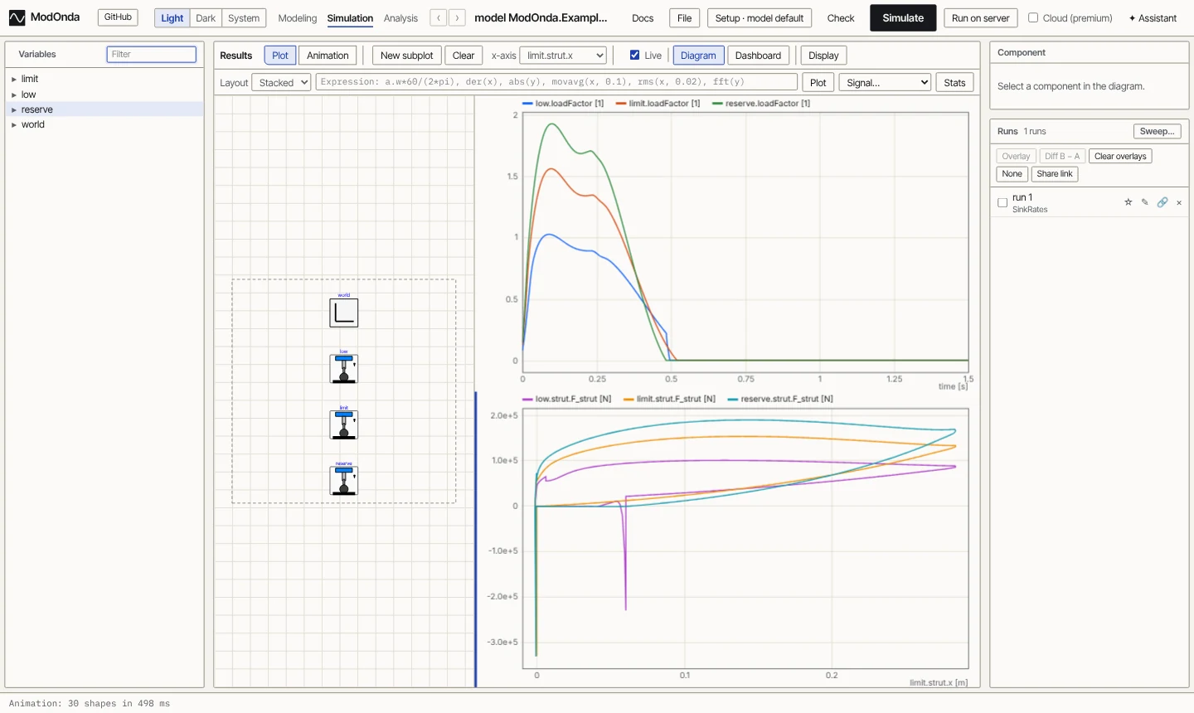Select the reserve strut component in the diagram
The width and height of the screenshot is (1194, 713).
pos(344,481)
